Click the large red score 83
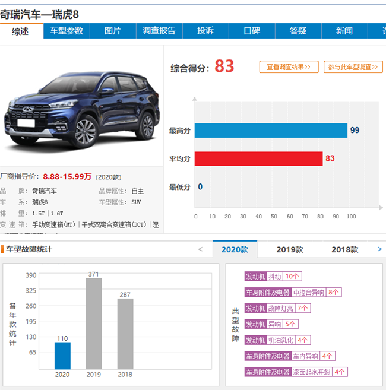This screenshot has width=386, height=390. [x=224, y=66]
